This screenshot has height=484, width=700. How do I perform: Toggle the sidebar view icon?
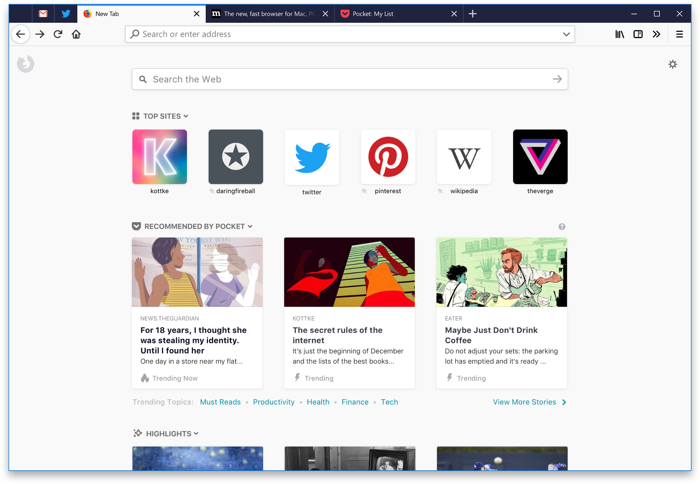(638, 34)
